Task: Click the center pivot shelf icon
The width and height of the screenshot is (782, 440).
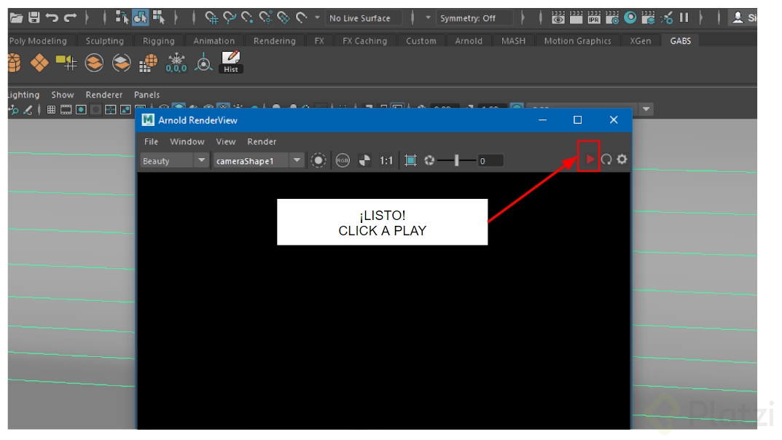Action: pyautogui.click(x=203, y=63)
